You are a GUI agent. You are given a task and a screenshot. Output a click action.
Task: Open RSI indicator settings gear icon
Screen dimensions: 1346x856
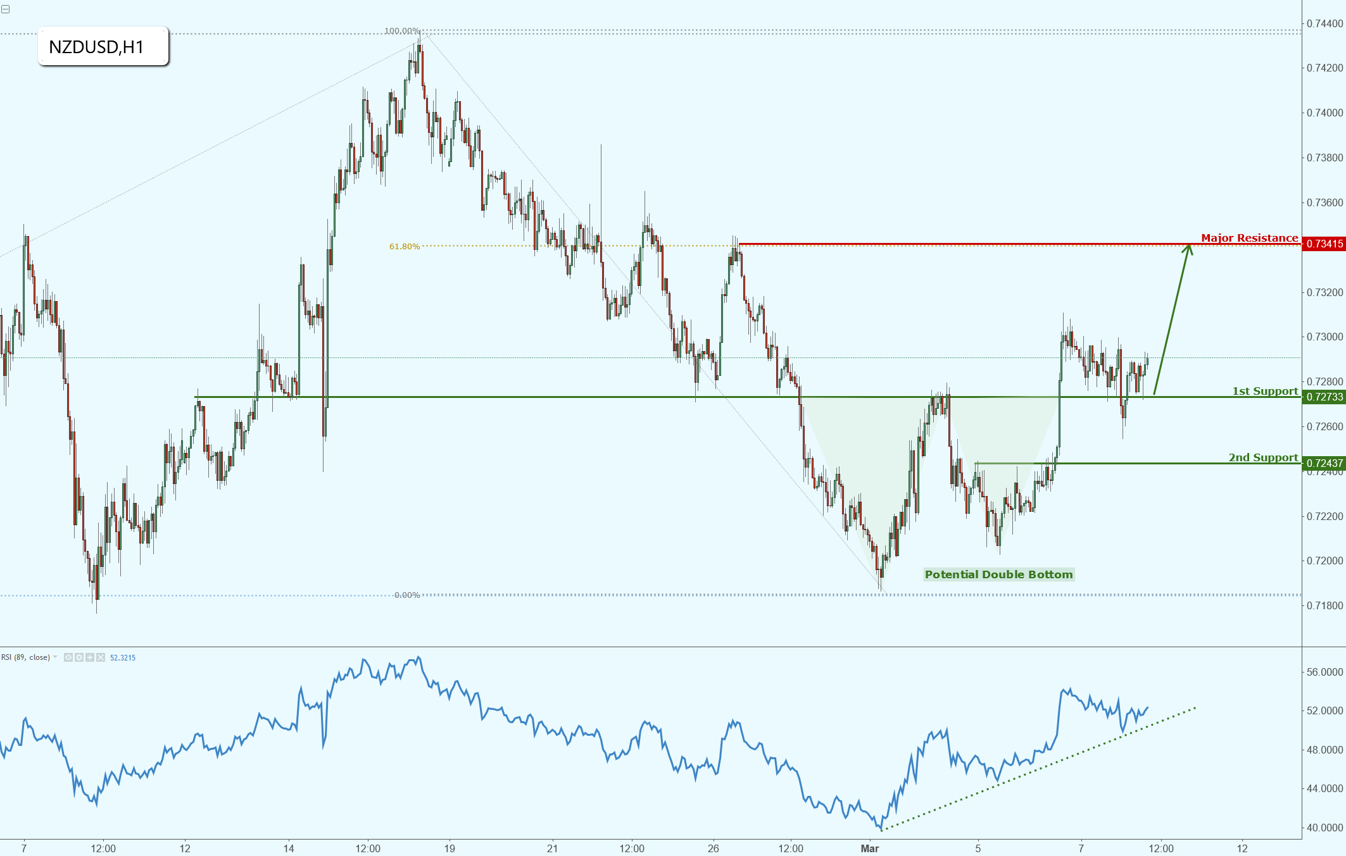click(79, 657)
